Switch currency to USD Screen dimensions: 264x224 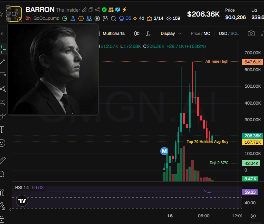pos(223,33)
